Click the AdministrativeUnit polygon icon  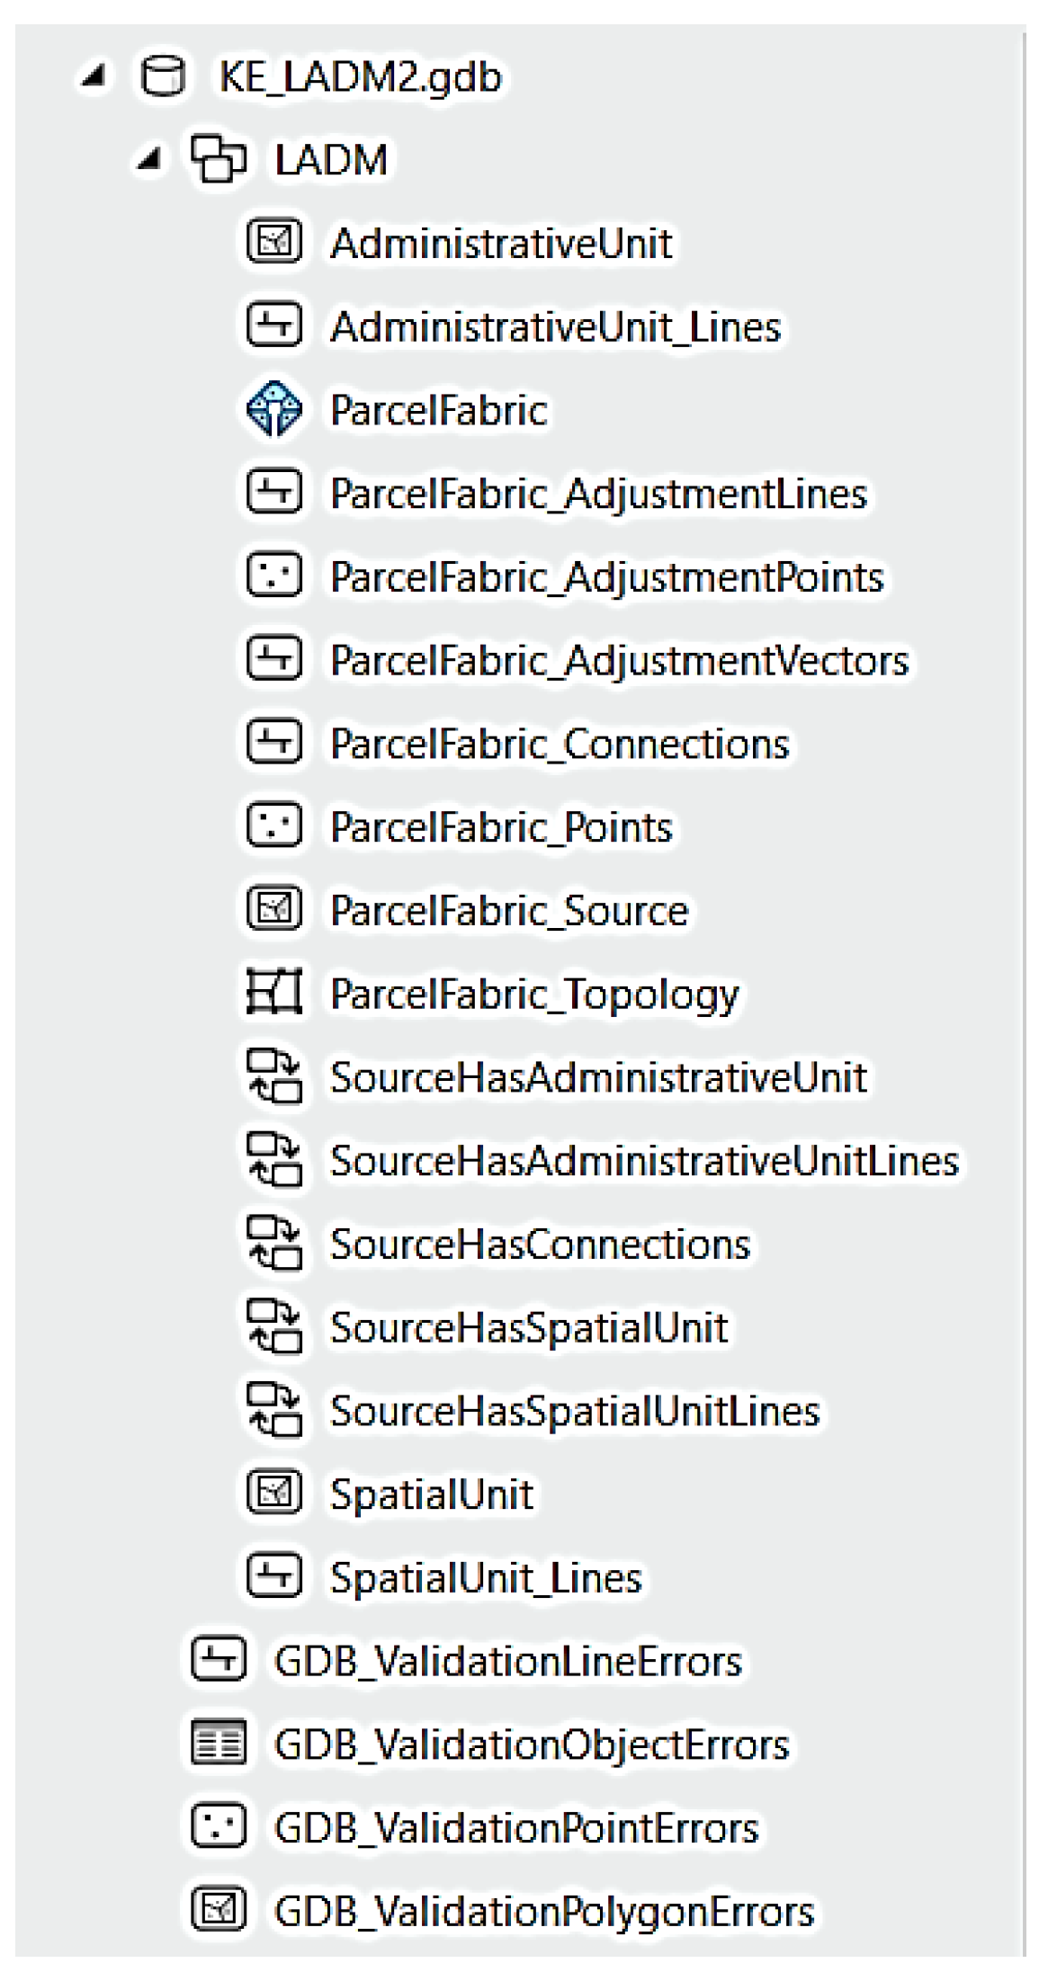click(274, 243)
